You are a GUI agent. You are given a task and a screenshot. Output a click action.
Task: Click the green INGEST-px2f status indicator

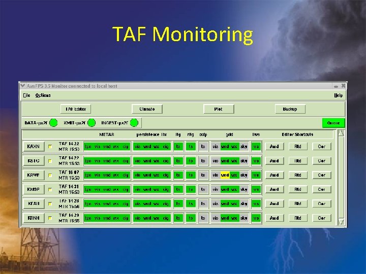click(134, 123)
